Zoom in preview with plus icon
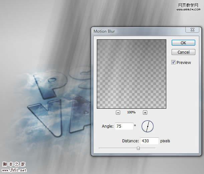 [145, 112]
